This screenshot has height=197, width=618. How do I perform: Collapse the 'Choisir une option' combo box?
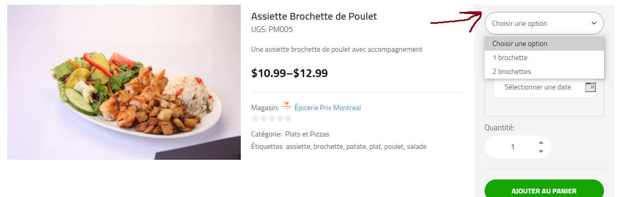544,23
